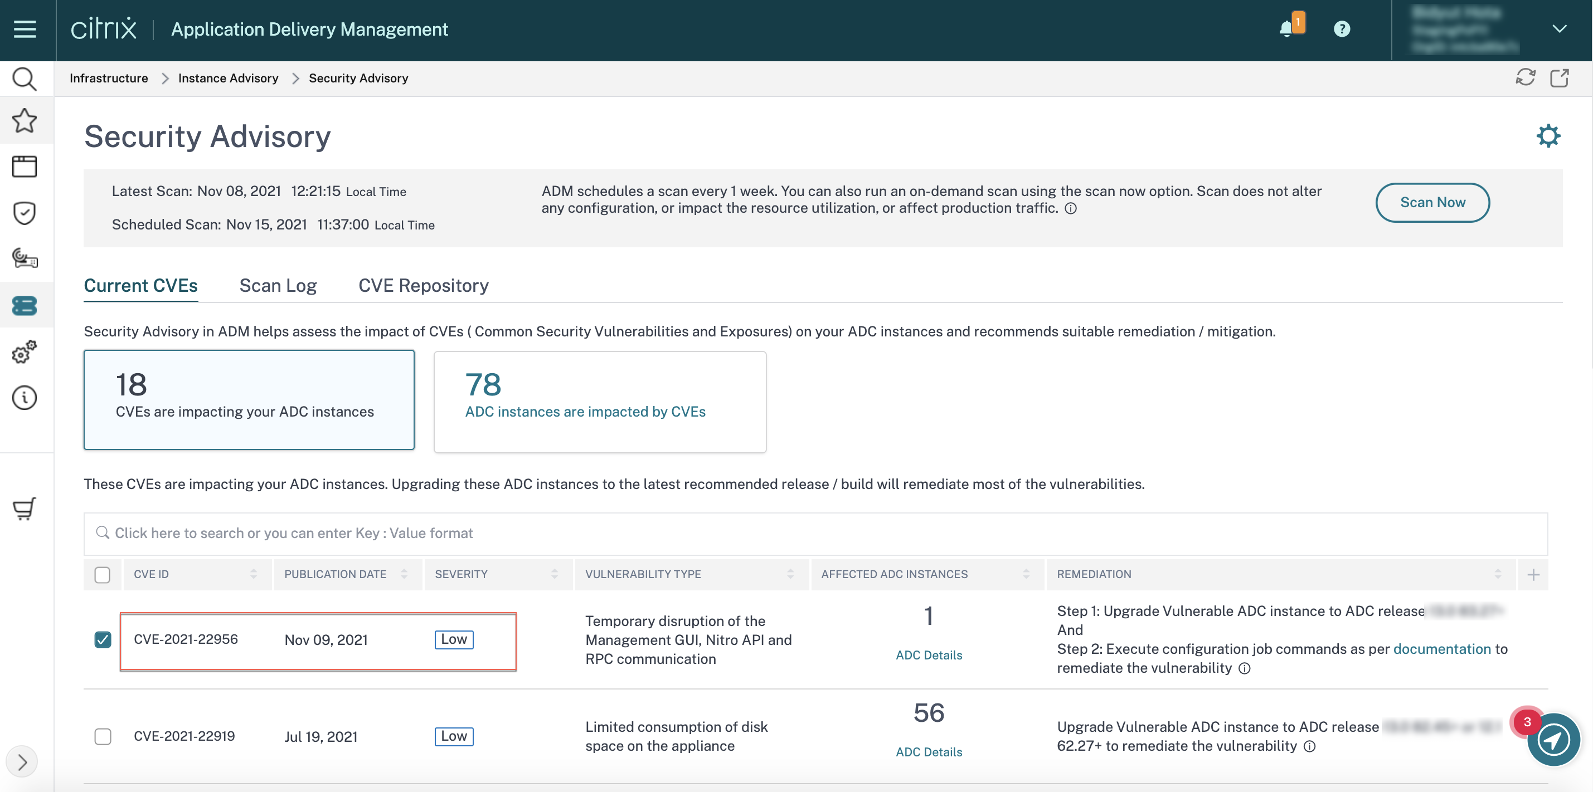Open the info circle icon in sidebar
This screenshot has width=1593, height=792.
(x=25, y=397)
